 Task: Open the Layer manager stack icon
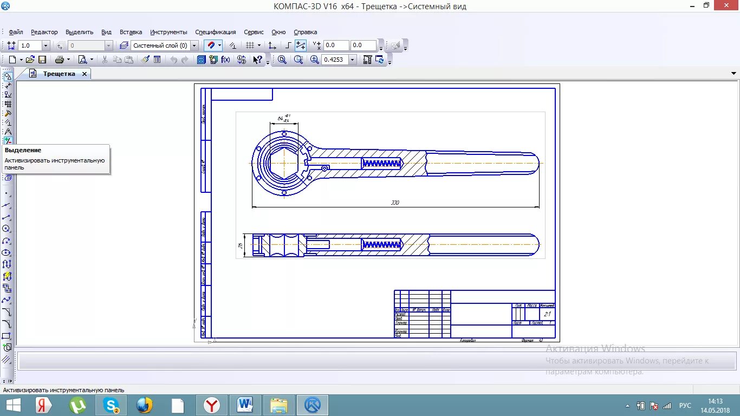click(123, 45)
